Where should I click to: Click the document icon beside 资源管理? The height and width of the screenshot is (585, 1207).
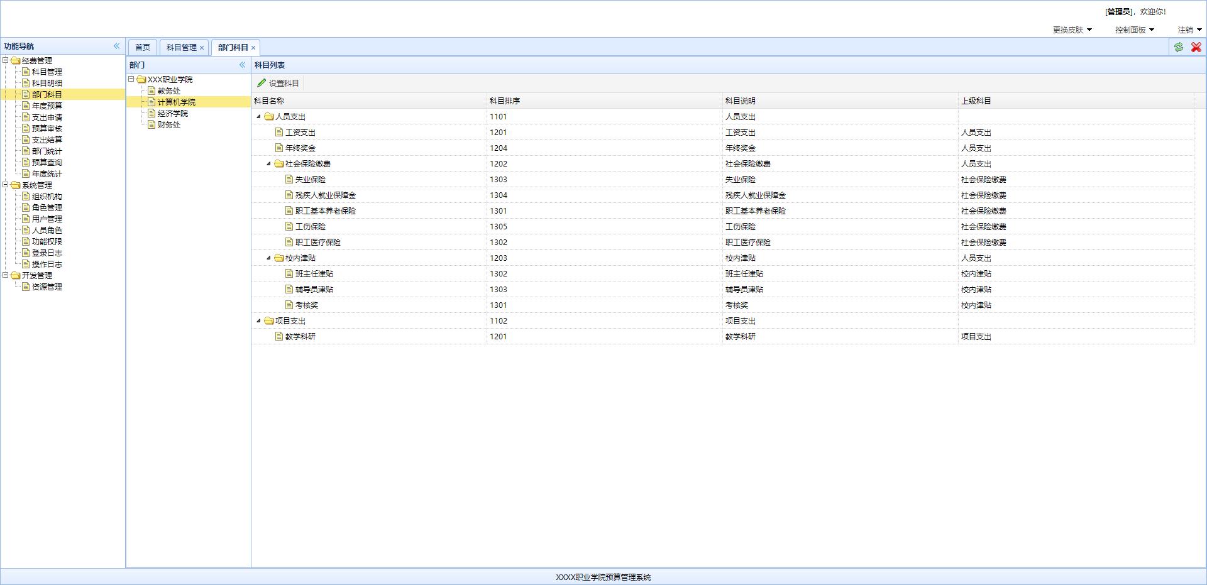click(x=26, y=287)
